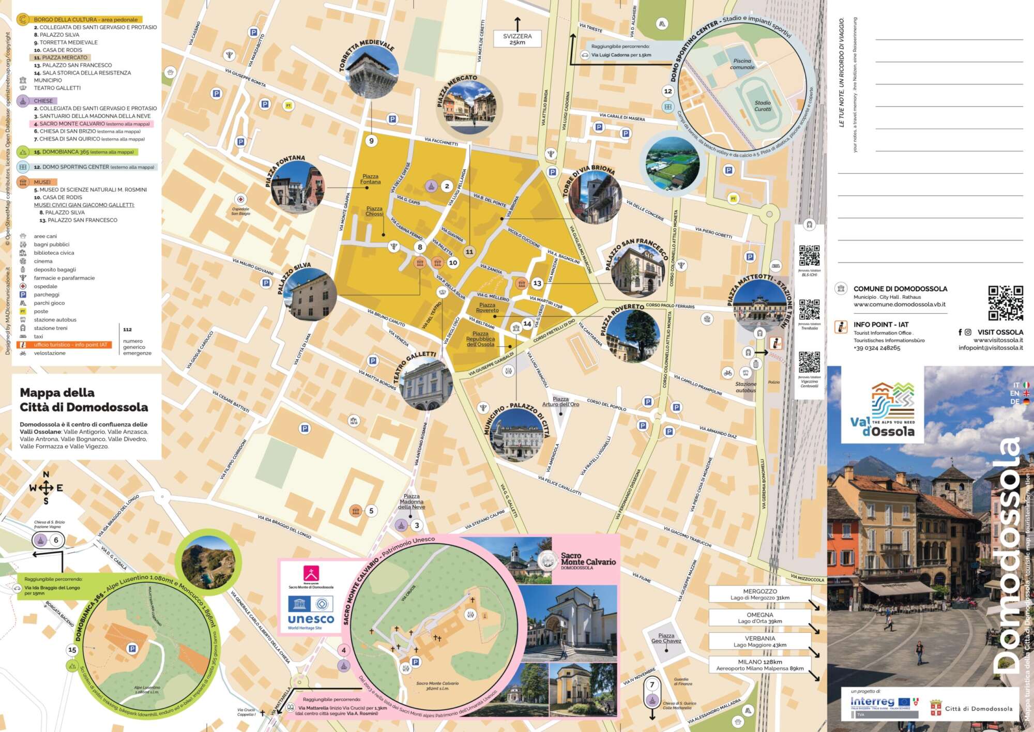Click the number 5 museum marker
Viewport: 1034px width, 732px height.
(x=371, y=511)
